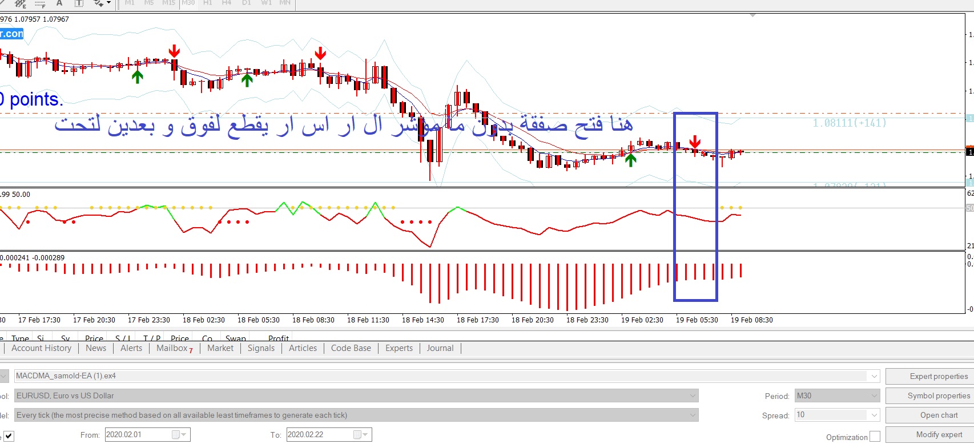Screen dimensions: 974x444
Task: Open calendar picker for To date
Action: 361,435
